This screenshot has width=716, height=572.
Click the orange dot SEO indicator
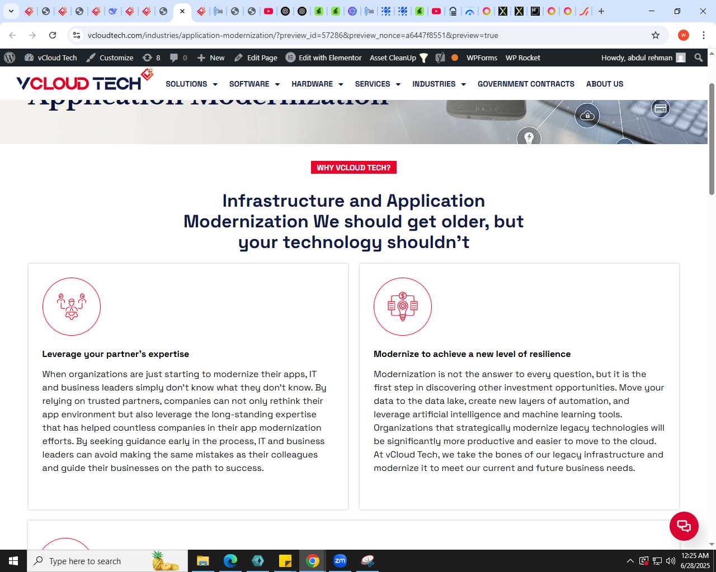coord(455,58)
